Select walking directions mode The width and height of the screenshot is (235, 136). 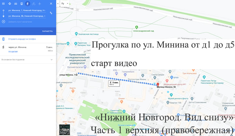[x=28, y=3]
